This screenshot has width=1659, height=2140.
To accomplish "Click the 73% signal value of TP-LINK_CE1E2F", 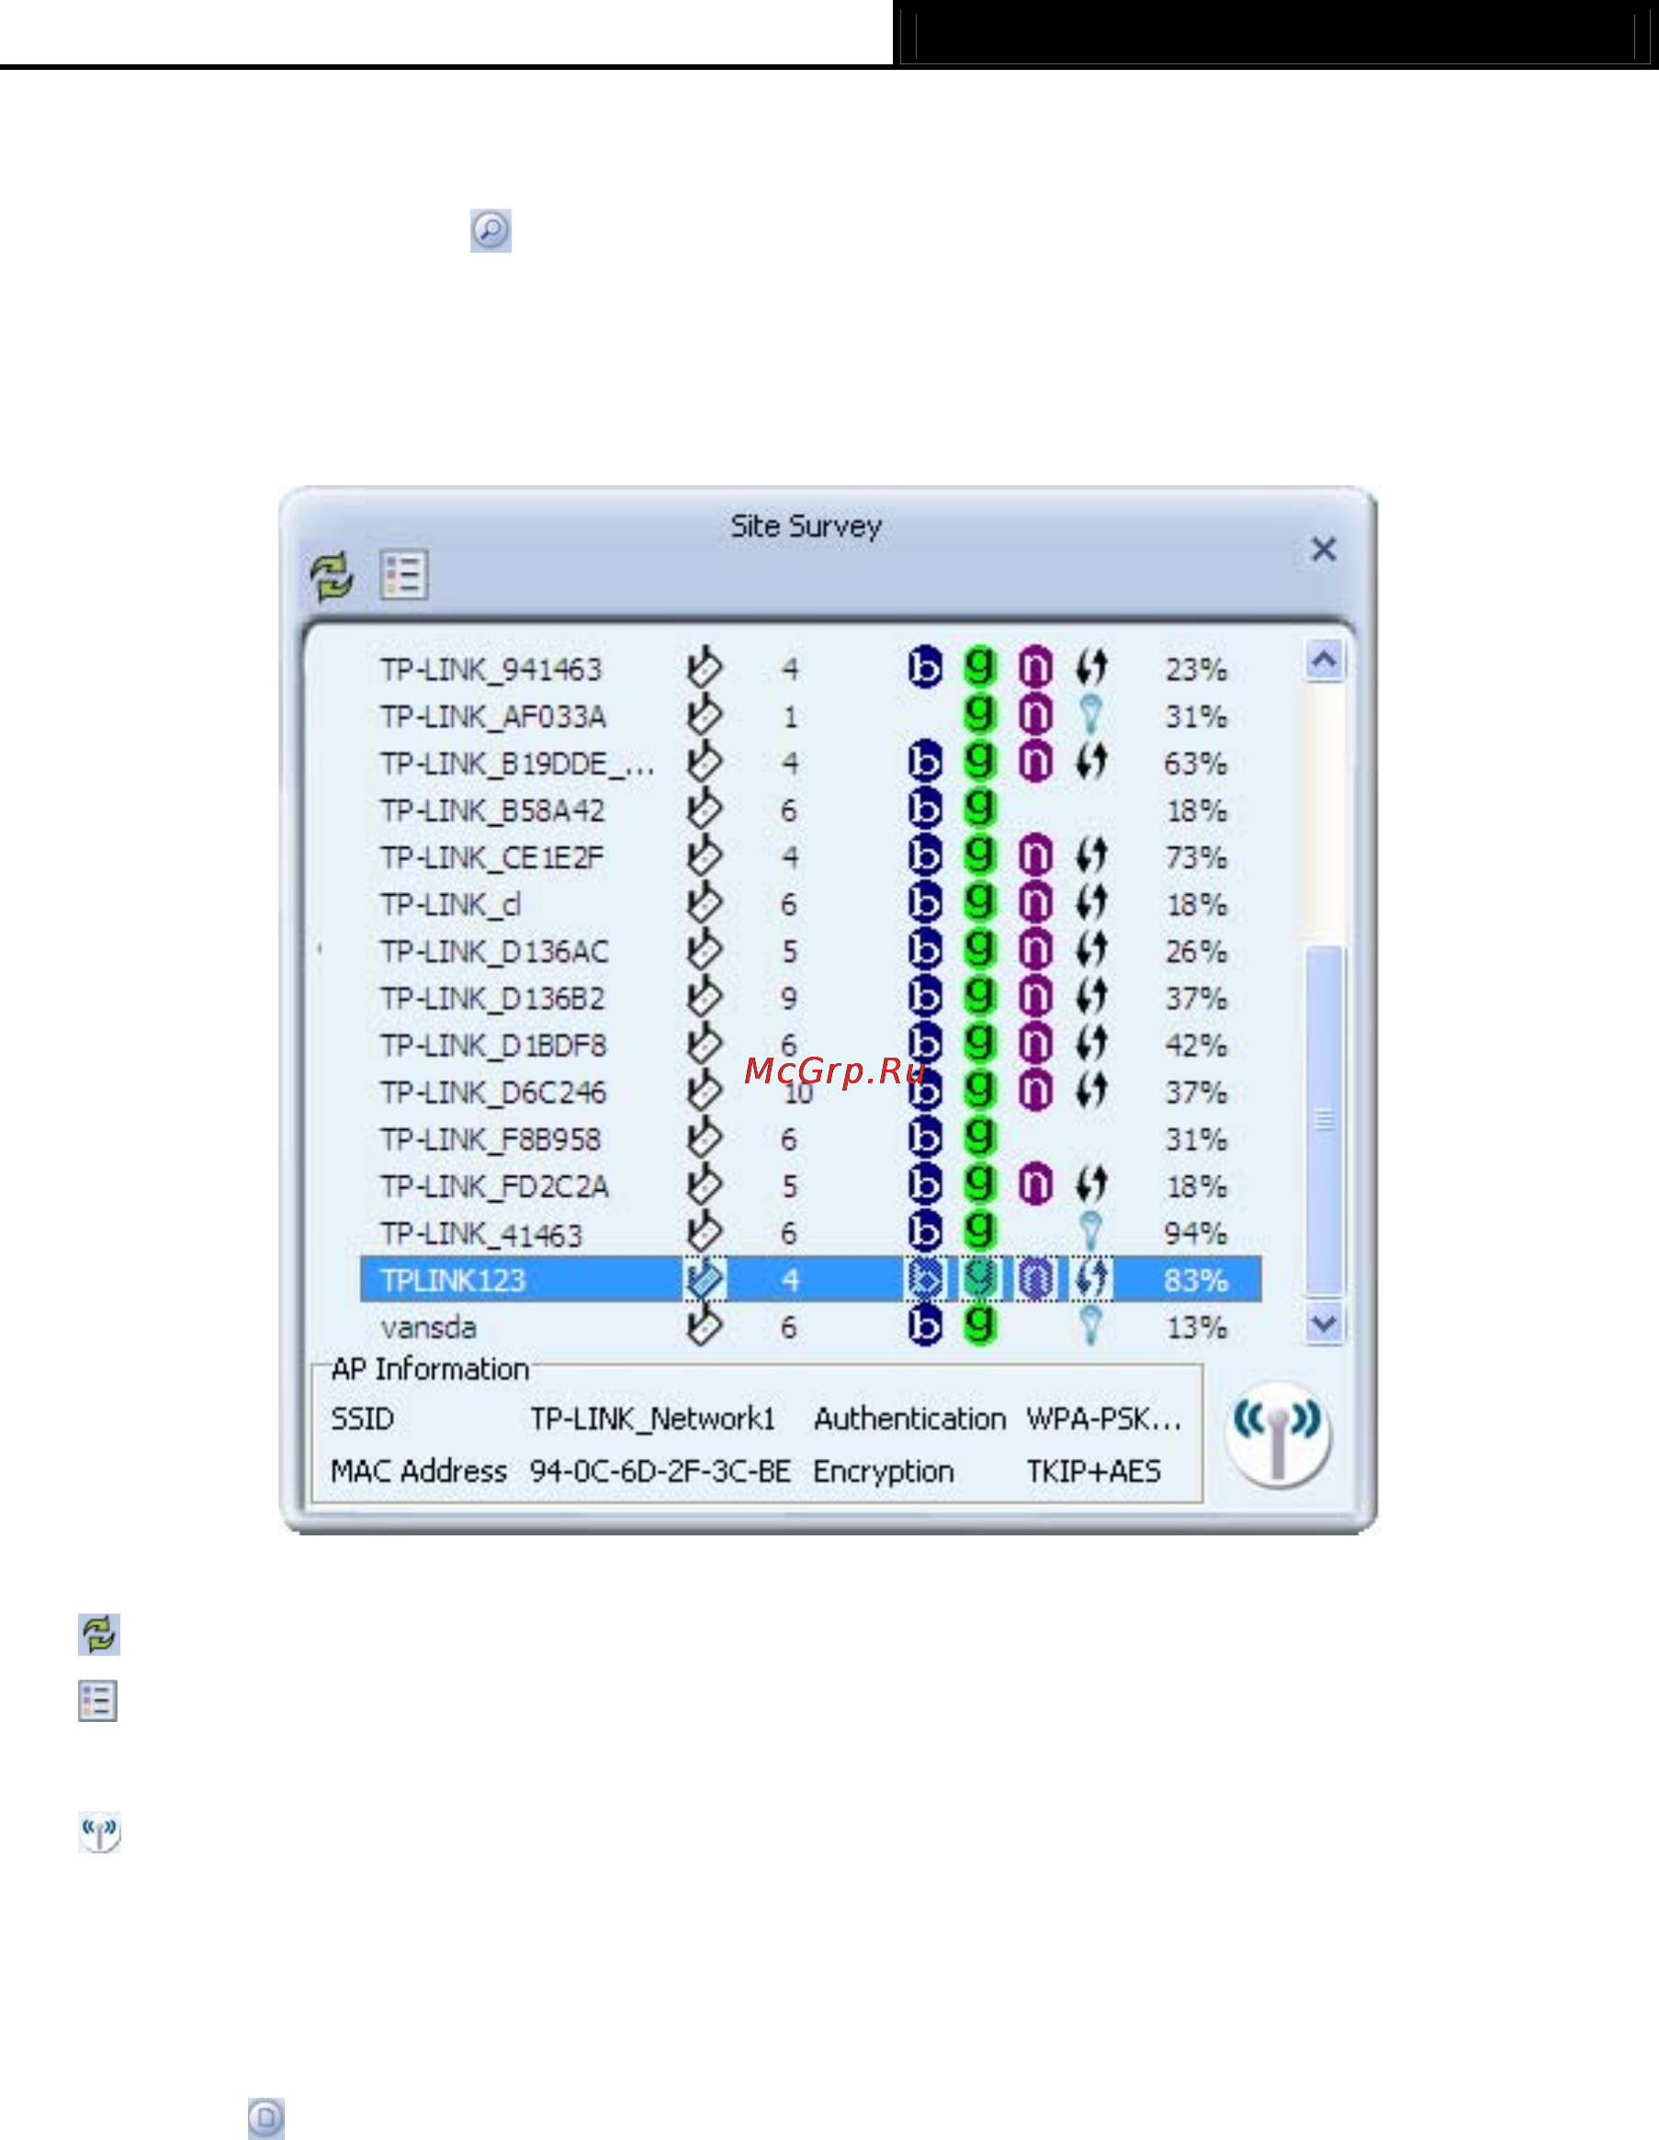I will tap(1195, 858).
